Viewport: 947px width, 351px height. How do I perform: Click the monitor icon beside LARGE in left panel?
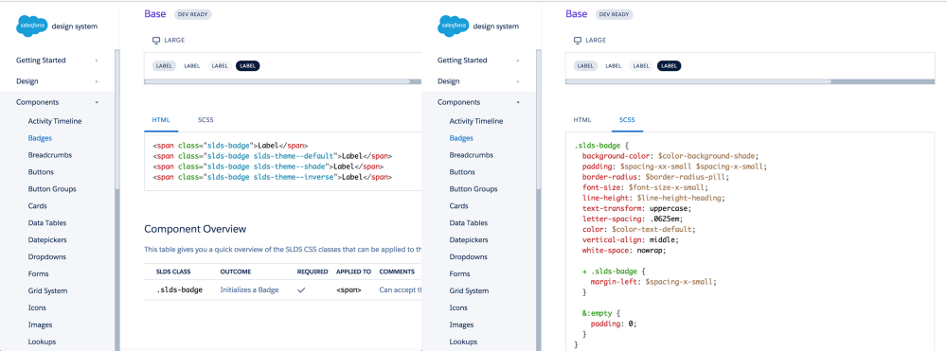pos(156,41)
